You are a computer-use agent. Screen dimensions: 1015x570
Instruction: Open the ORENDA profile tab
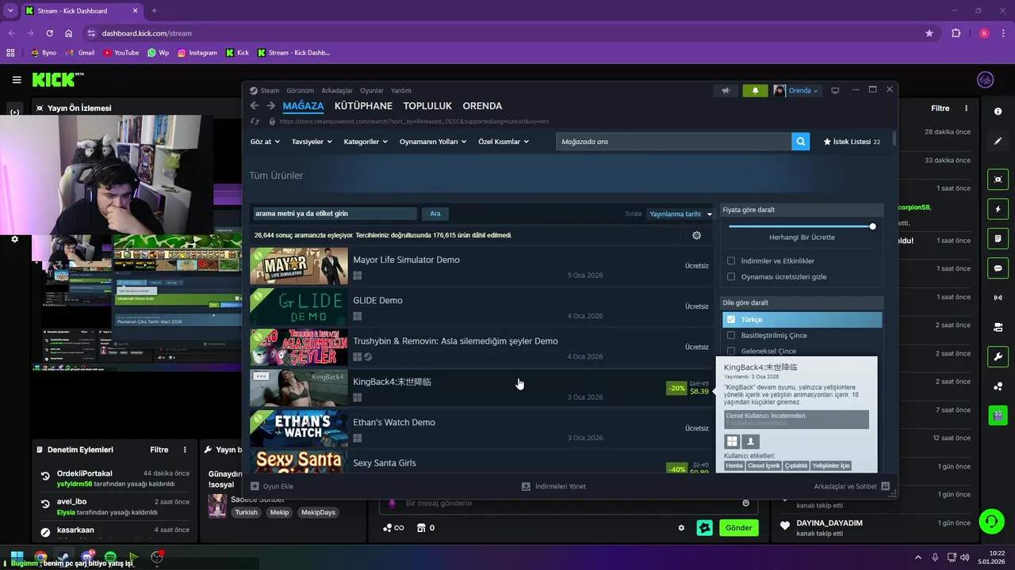(x=482, y=106)
